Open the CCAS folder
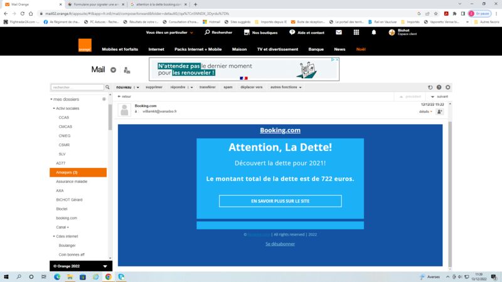 64,118
